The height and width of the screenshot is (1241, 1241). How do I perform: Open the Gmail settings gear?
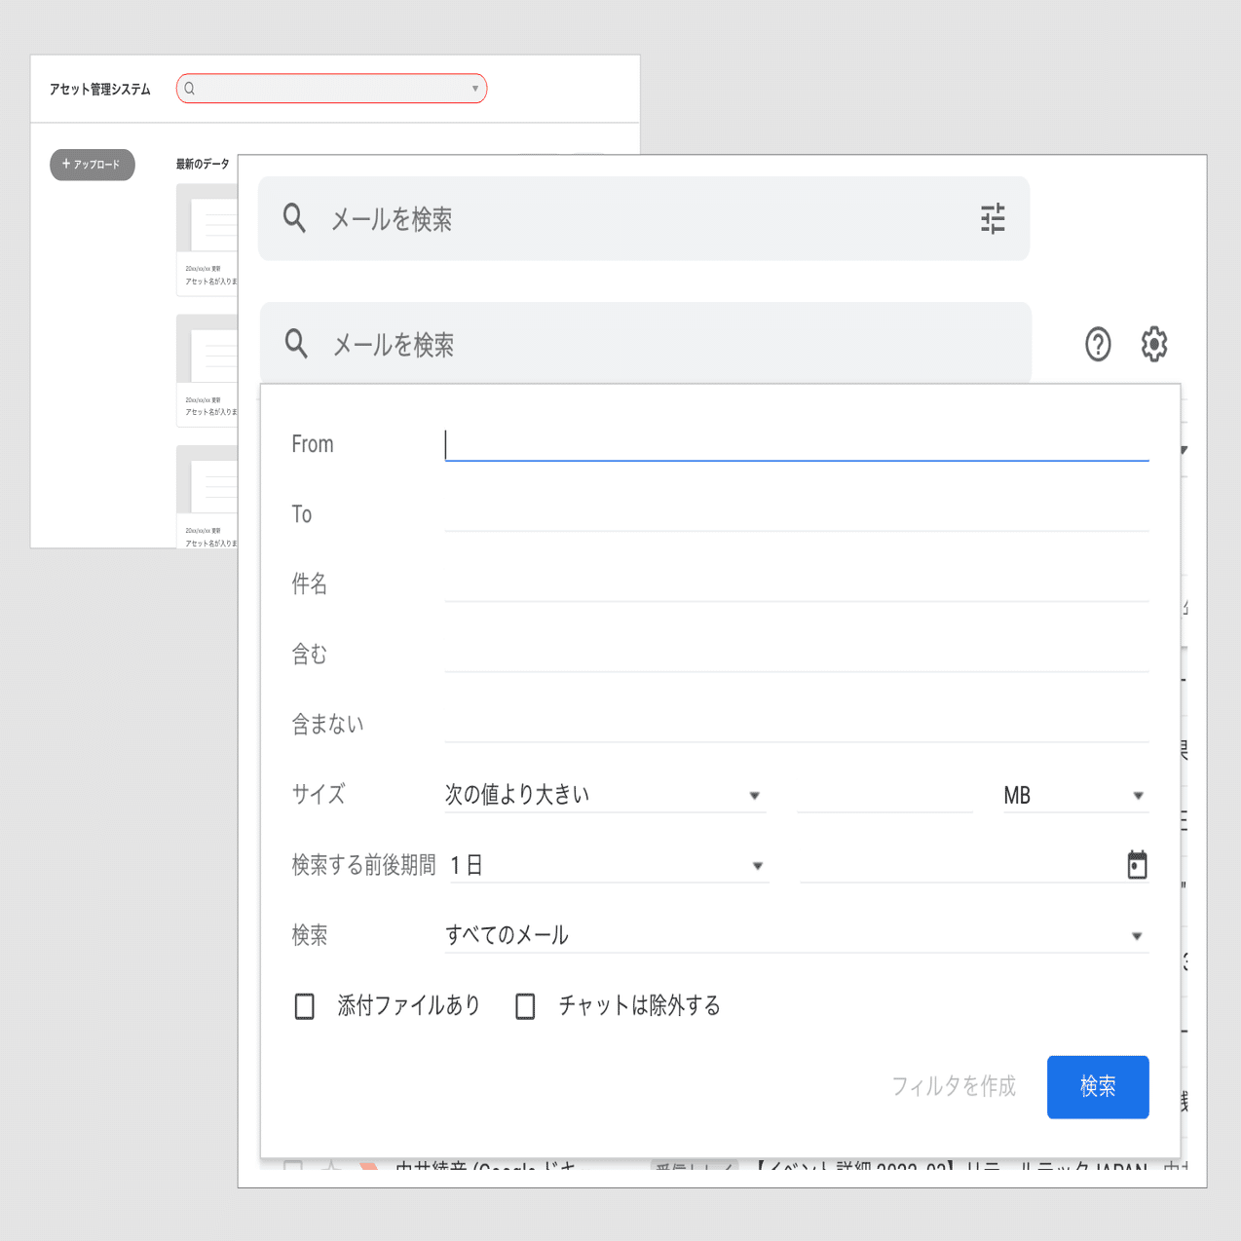coord(1153,344)
